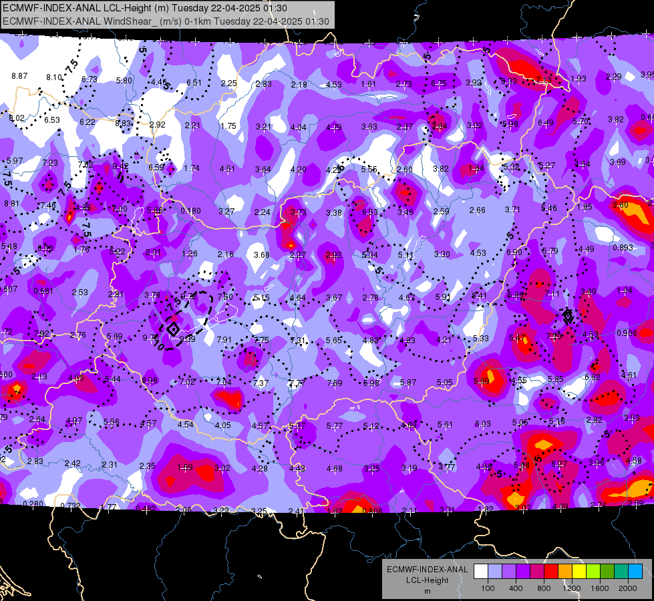
Task: Click the wind shear value 0.280
Action: (x=33, y=504)
